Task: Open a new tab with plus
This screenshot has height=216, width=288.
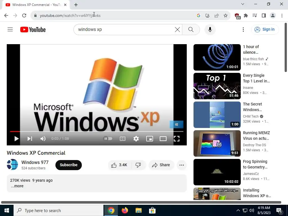Action: pyautogui.click(x=76, y=5)
